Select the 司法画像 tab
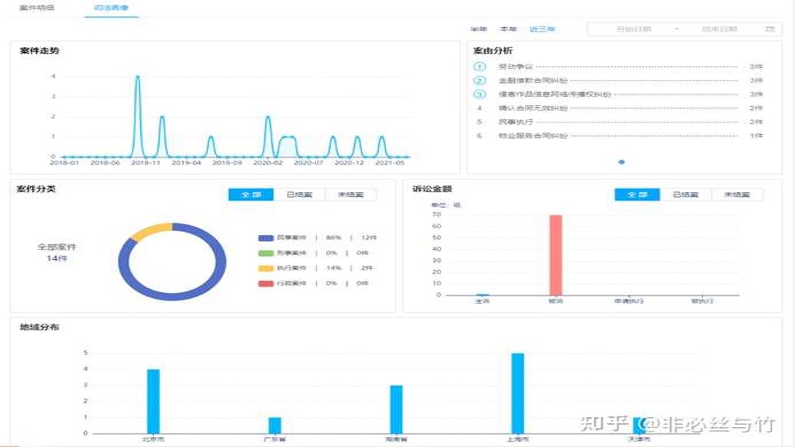The height and width of the screenshot is (447, 795). pyautogui.click(x=111, y=9)
